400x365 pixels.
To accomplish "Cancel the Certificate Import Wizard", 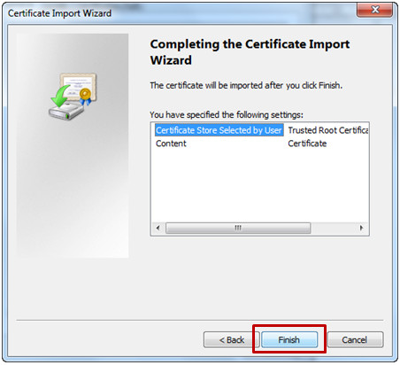I will coord(355,339).
